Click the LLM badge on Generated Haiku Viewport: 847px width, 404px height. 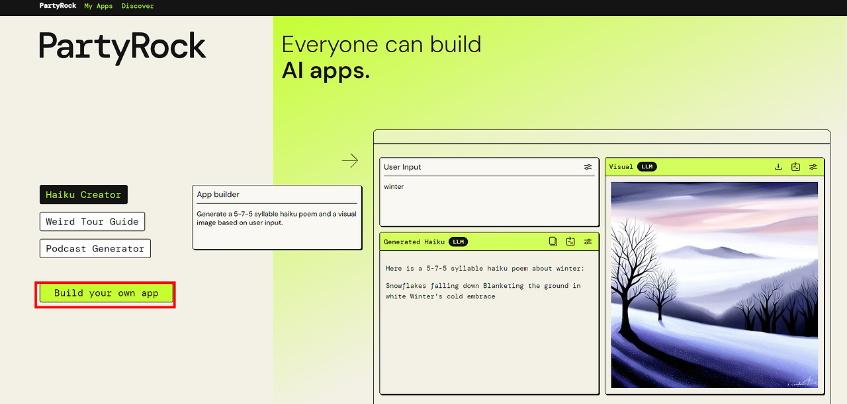(458, 242)
